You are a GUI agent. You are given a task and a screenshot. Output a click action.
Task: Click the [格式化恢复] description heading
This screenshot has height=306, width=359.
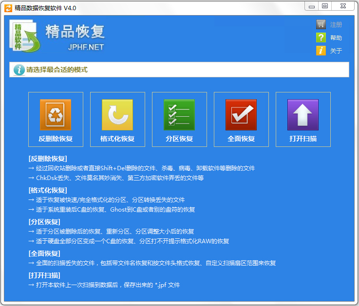(x=48, y=190)
